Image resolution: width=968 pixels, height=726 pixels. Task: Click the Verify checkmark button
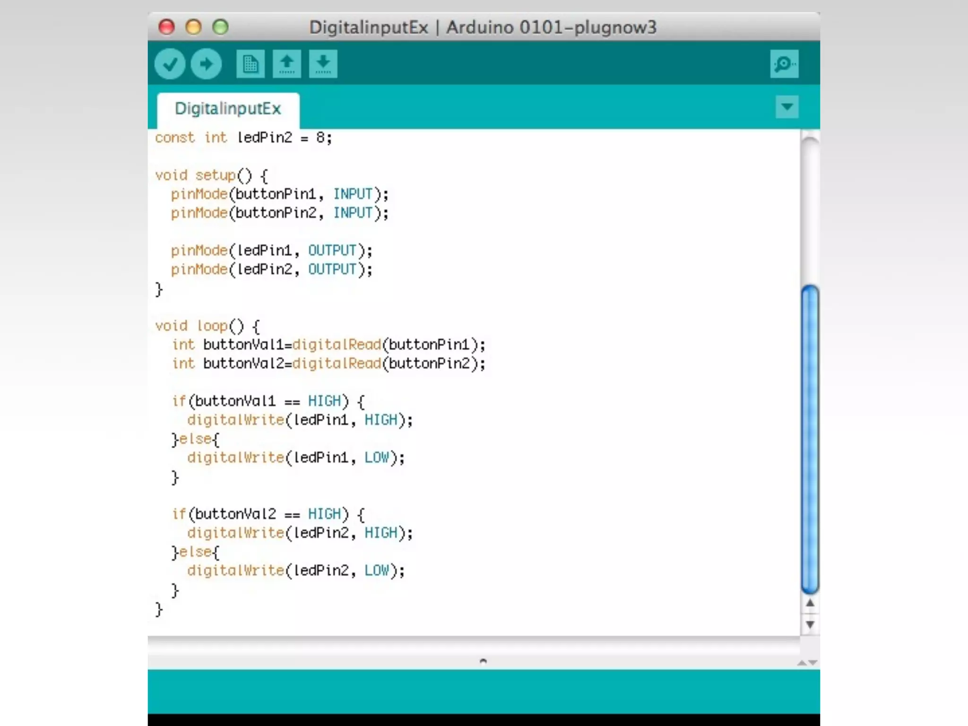point(170,64)
